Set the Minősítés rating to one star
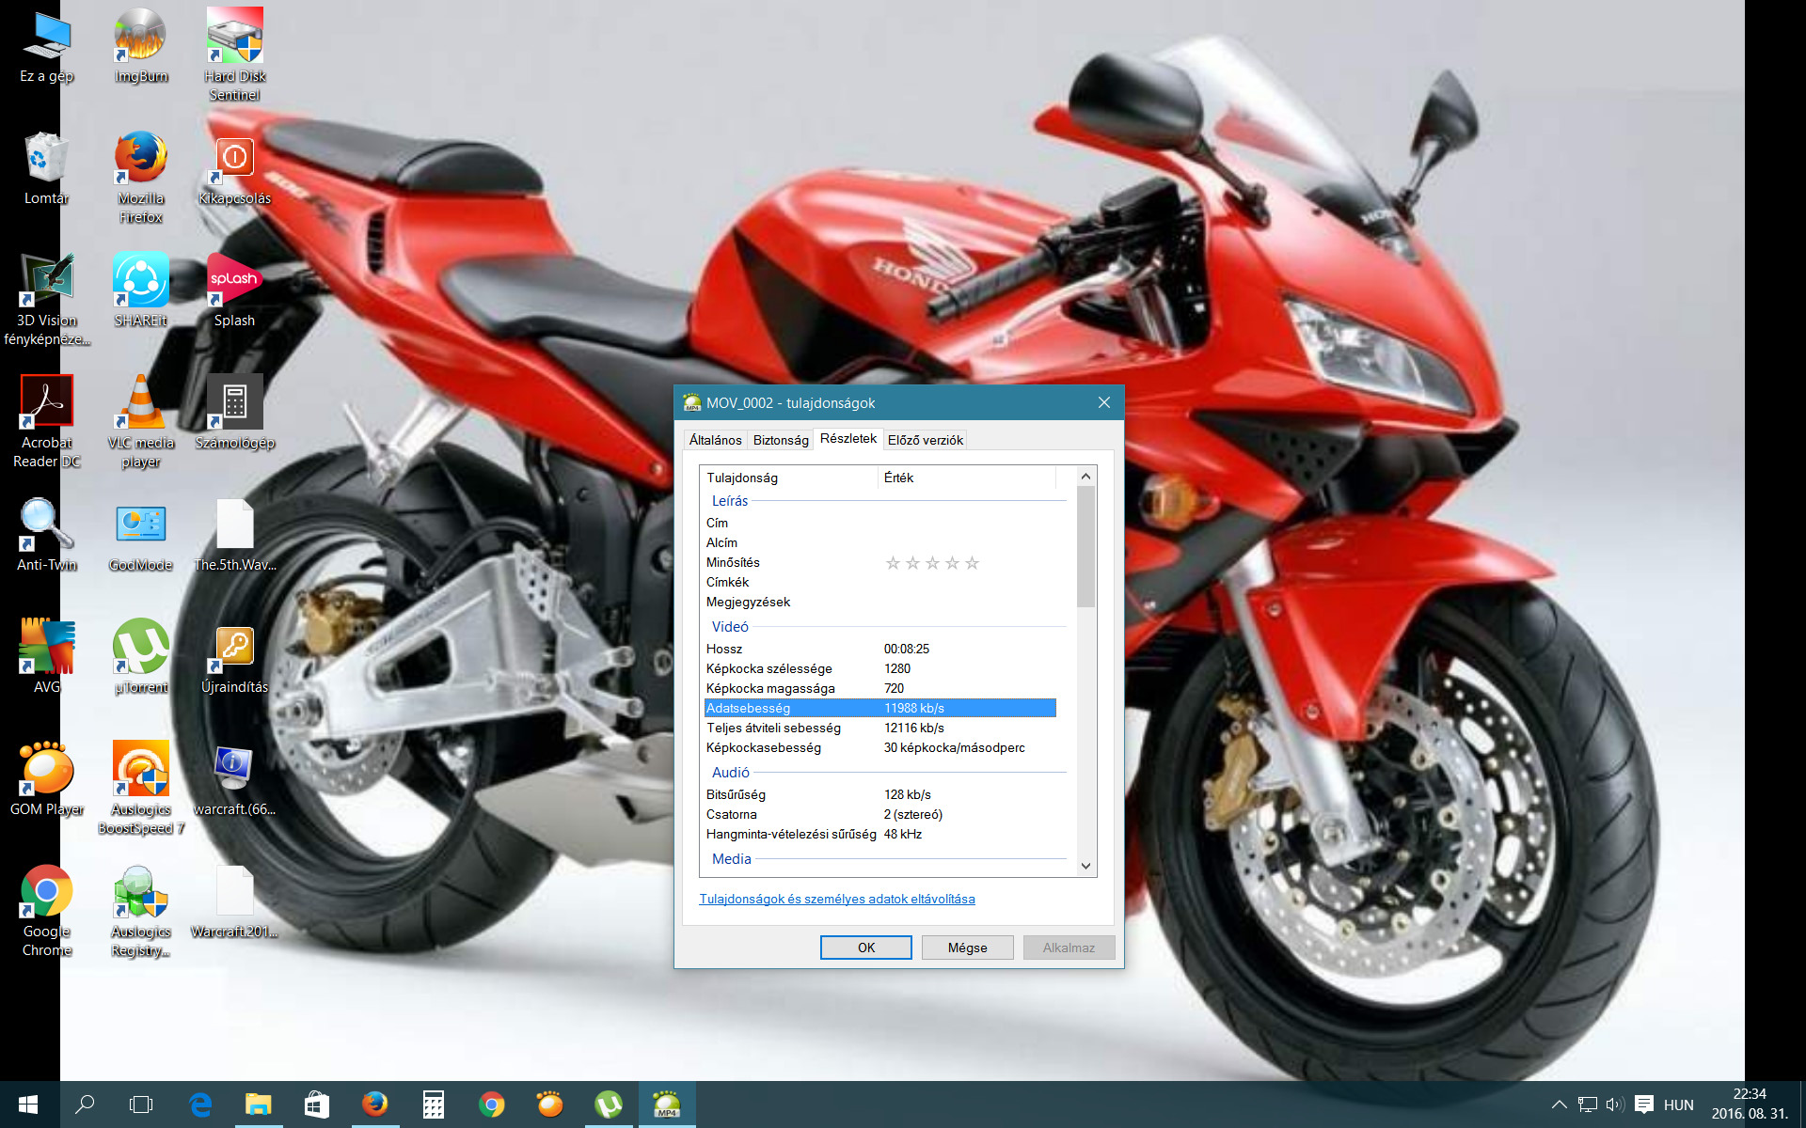1806x1128 pixels. pyautogui.click(x=893, y=563)
